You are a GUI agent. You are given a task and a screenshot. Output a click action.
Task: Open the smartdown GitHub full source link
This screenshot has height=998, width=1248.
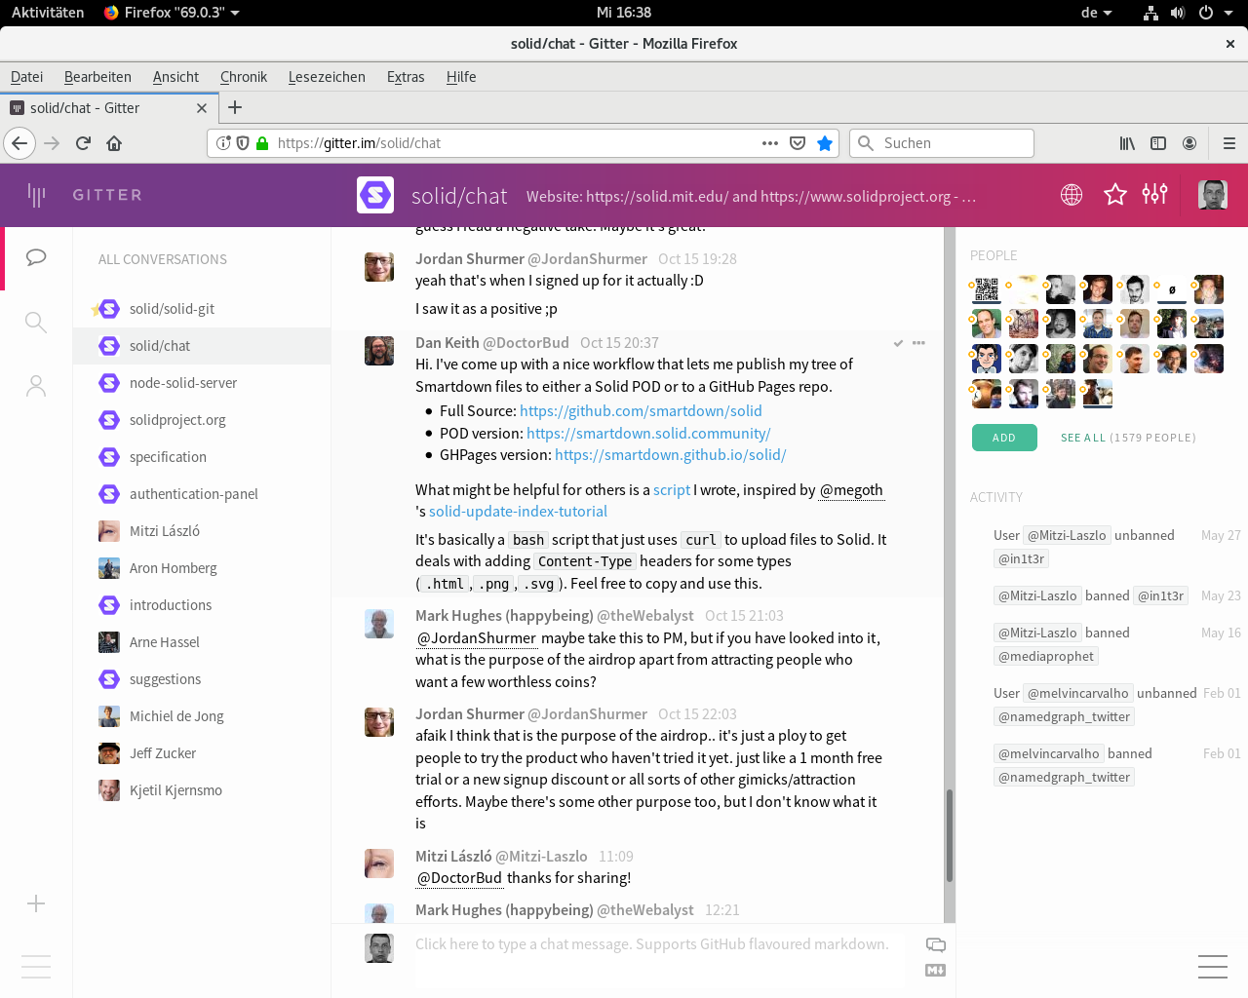point(641,411)
